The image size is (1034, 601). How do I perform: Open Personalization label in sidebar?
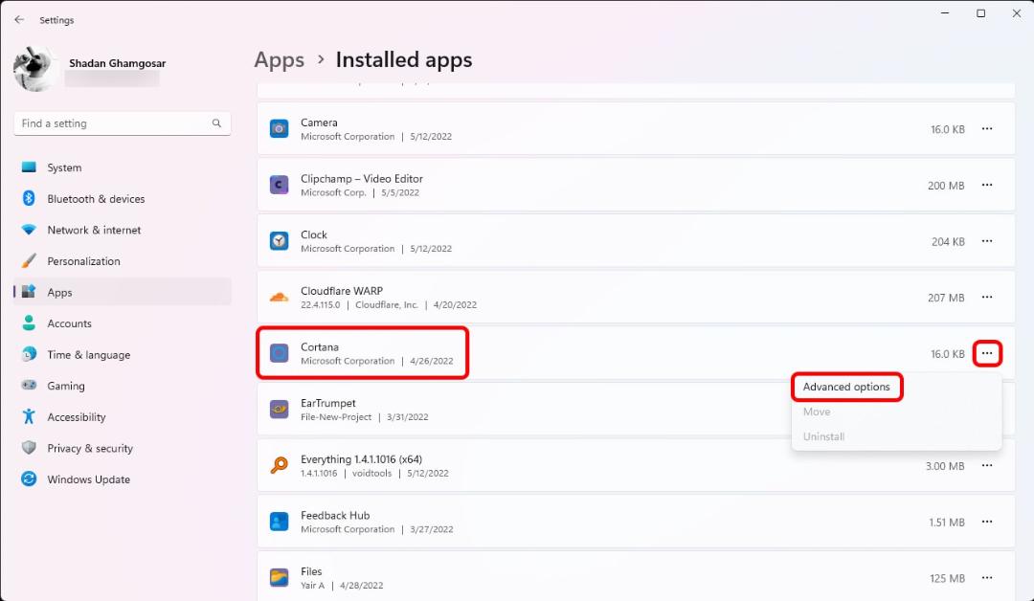(x=83, y=261)
